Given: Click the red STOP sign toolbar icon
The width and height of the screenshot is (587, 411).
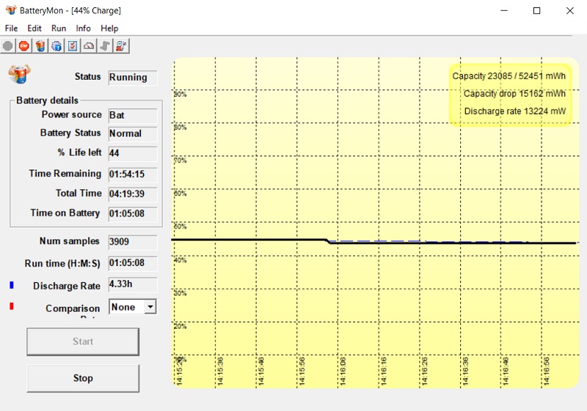Looking at the screenshot, I should pos(23,45).
